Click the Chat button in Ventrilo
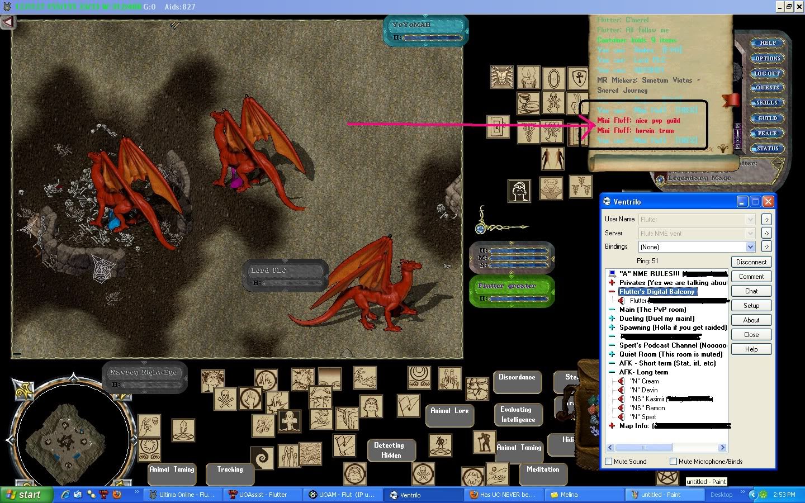The image size is (805, 503). click(x=751, y=291)
